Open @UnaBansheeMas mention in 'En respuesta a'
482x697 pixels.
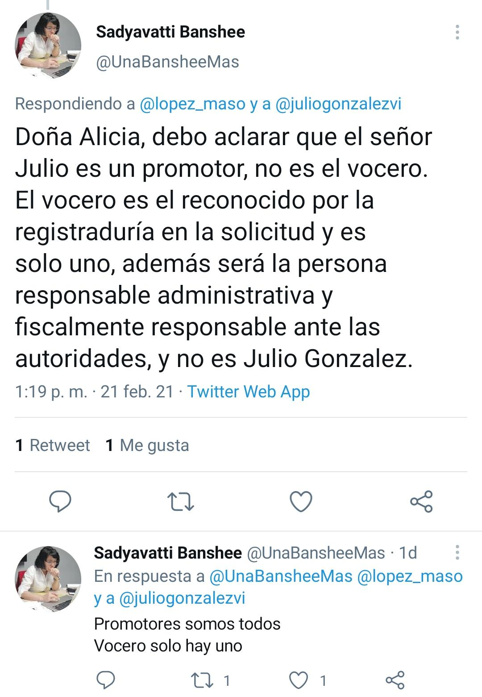[x=281, y=576]
